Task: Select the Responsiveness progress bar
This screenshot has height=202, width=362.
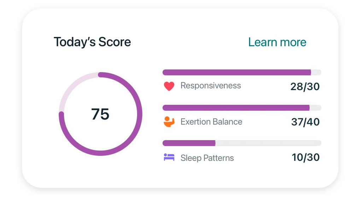Action: click(x=236, y=73)
